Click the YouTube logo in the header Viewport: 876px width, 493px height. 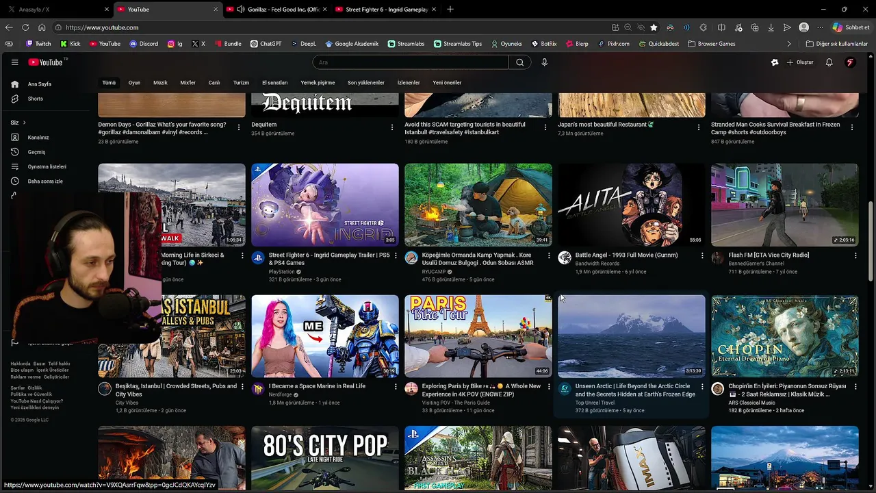(46, 62)
